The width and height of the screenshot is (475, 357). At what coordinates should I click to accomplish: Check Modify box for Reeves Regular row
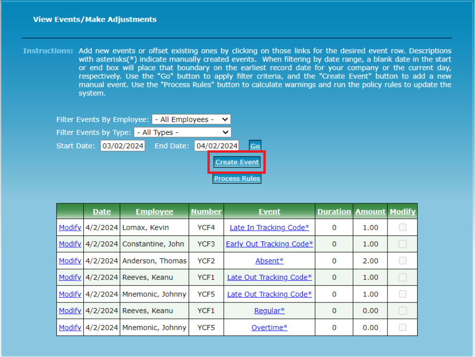tap(403, 310)
